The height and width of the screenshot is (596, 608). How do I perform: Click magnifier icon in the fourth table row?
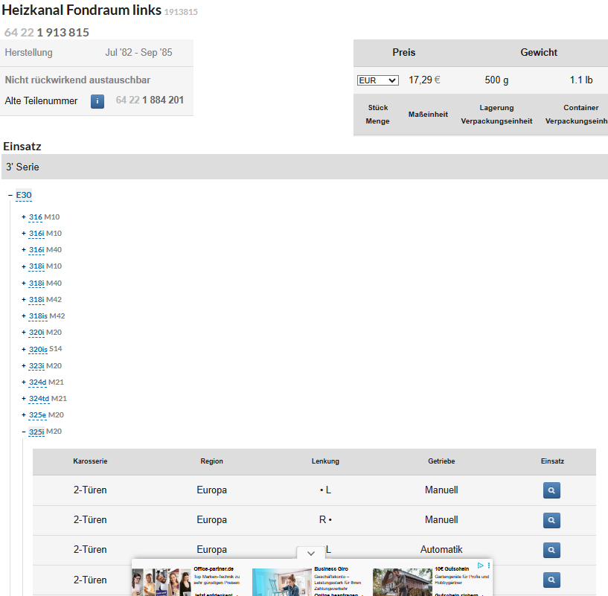(551, 579)
